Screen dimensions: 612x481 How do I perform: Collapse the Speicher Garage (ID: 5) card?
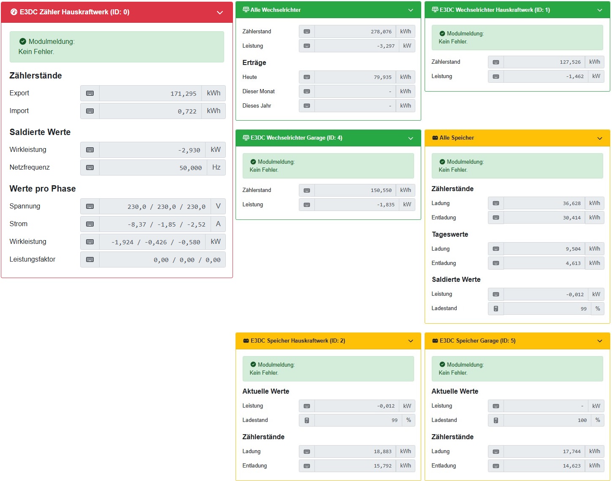click(600, 341)
